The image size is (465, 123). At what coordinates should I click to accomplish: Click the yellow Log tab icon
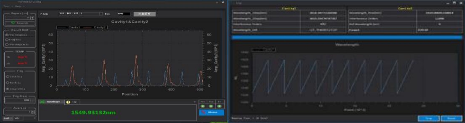coord(69,102)
